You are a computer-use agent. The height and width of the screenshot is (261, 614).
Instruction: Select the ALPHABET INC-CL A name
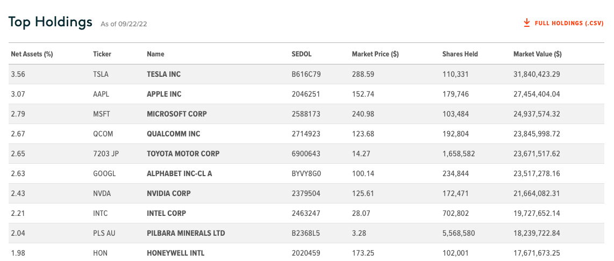pyautogui.click(x=180, y=173)
